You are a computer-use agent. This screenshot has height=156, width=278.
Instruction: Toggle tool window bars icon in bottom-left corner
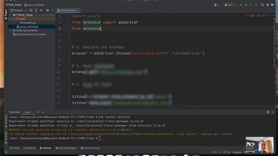click(x=6, y=152)
